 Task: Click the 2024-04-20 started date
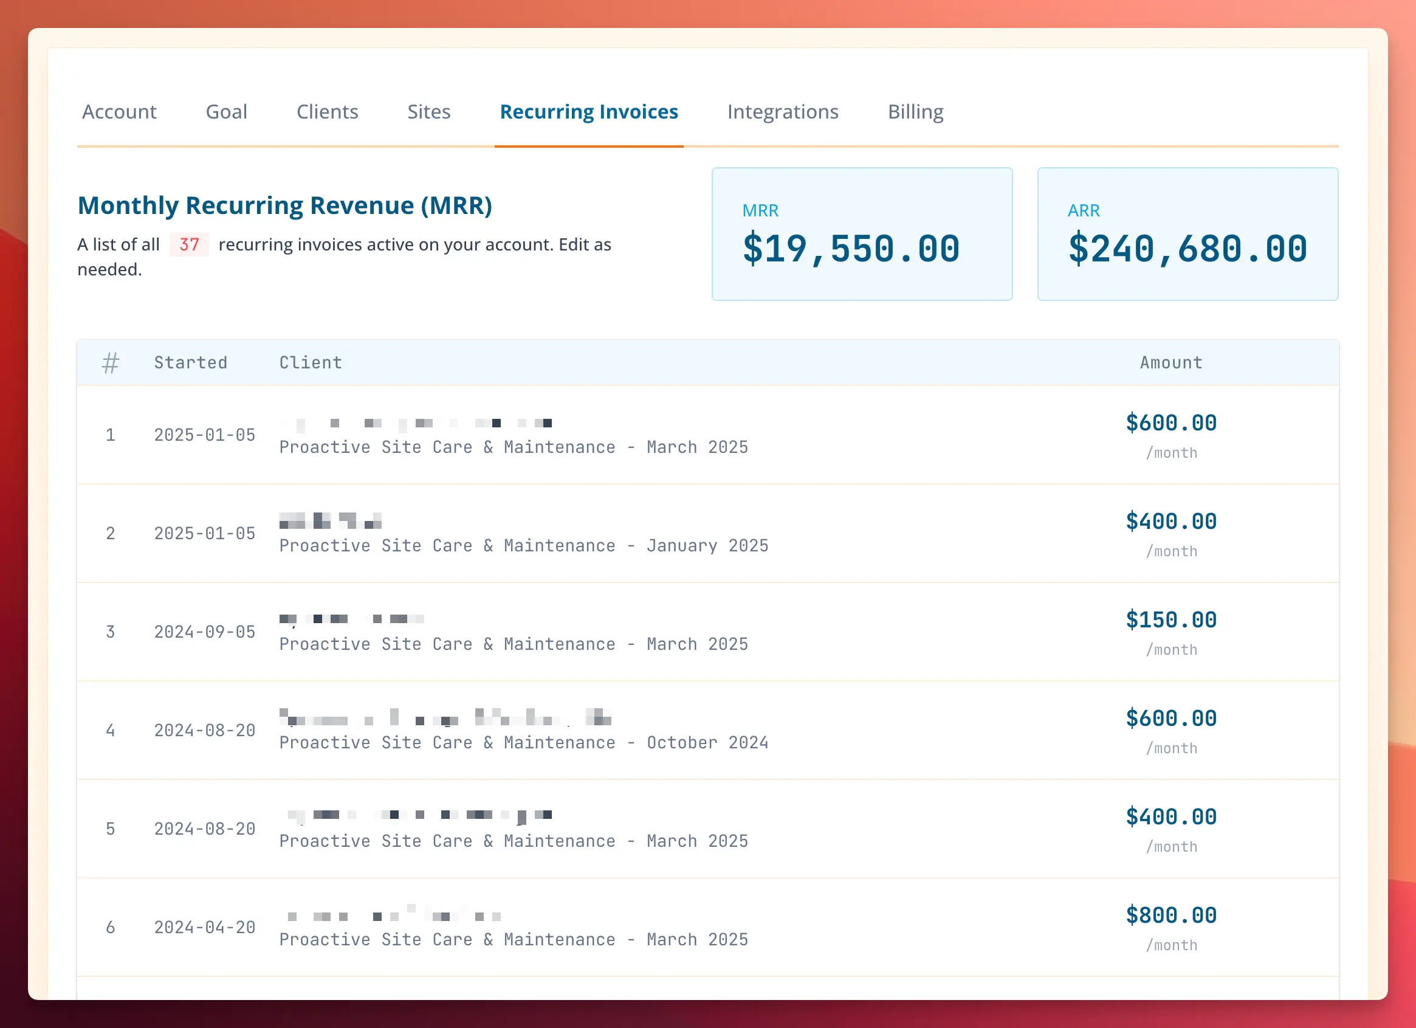pos(204,928)
